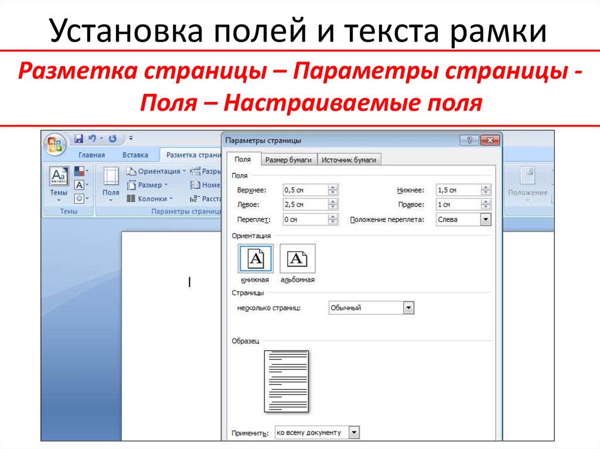
Task: Switch to the Главная ribbon tab
Action: point(92,155)
